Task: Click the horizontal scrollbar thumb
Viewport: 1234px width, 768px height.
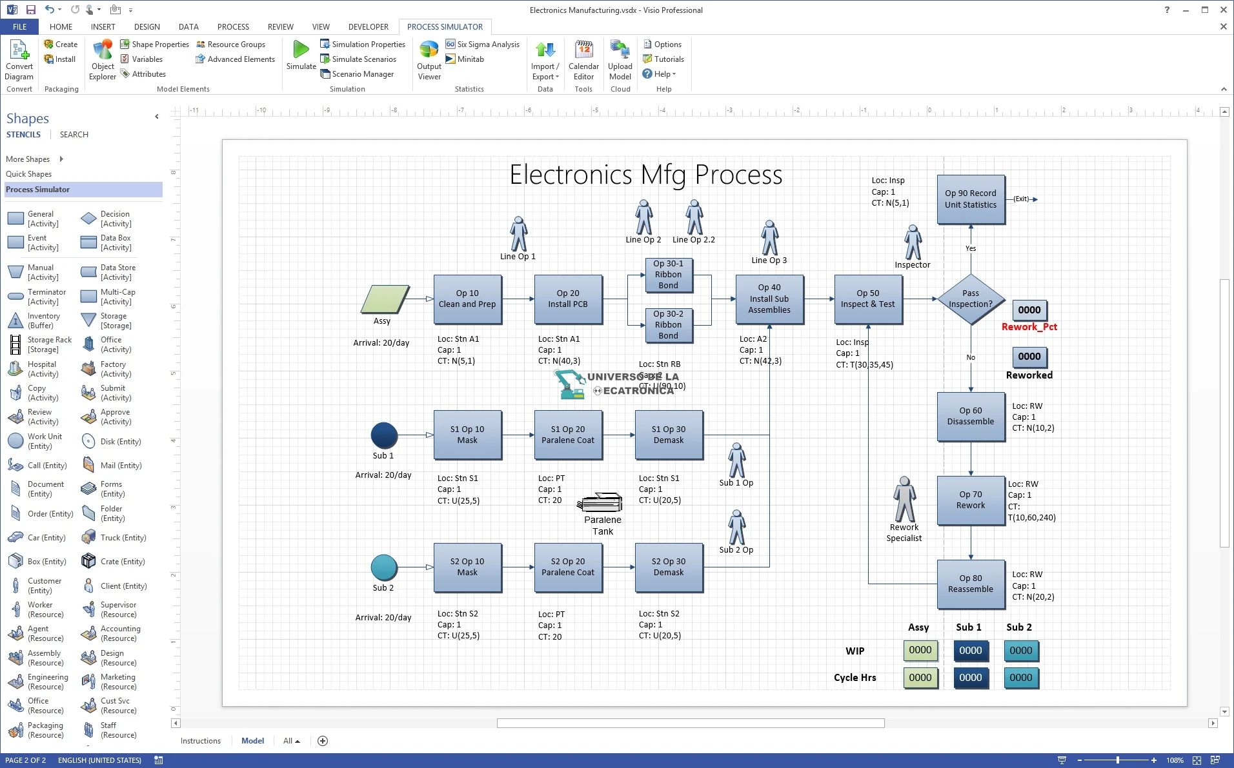Action: pyautogui.click(x=690, y=724)
